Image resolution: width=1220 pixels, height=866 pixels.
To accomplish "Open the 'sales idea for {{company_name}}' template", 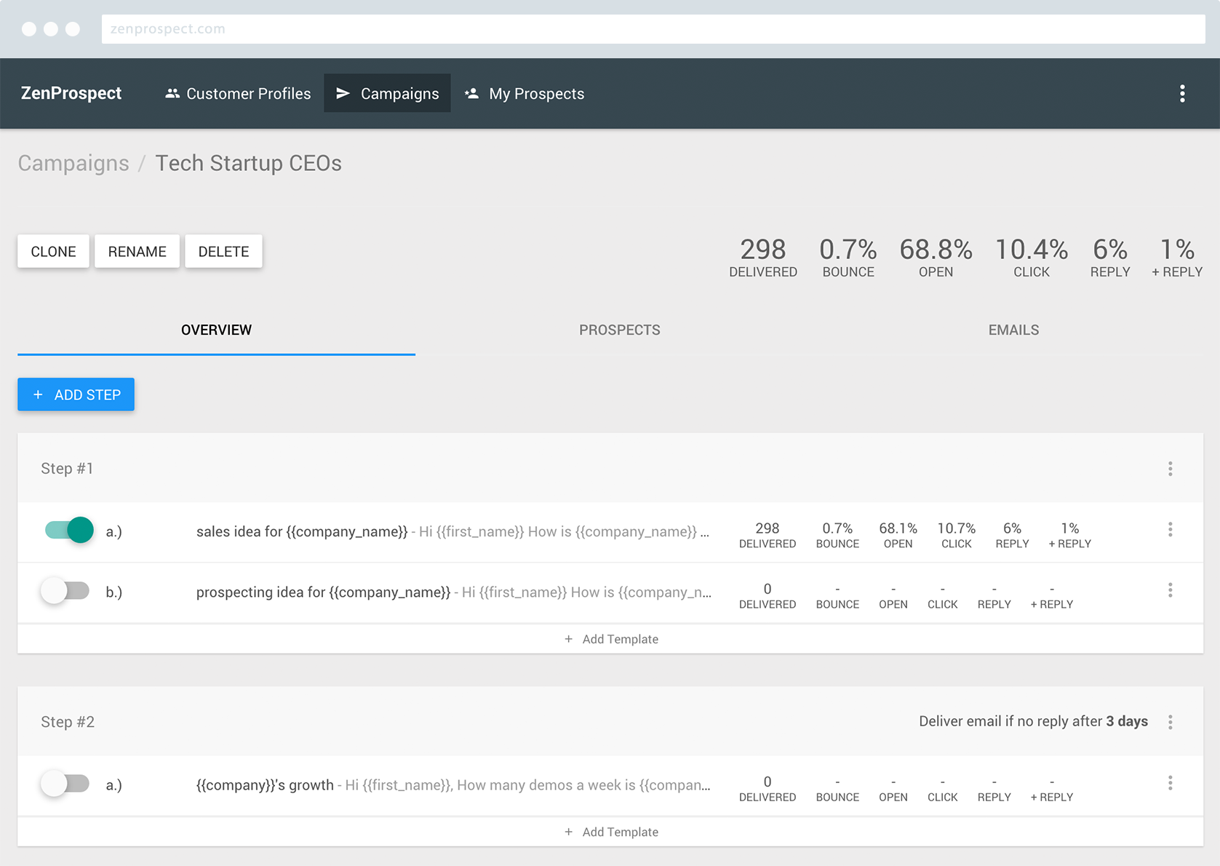I will click(x=452, y=531).
